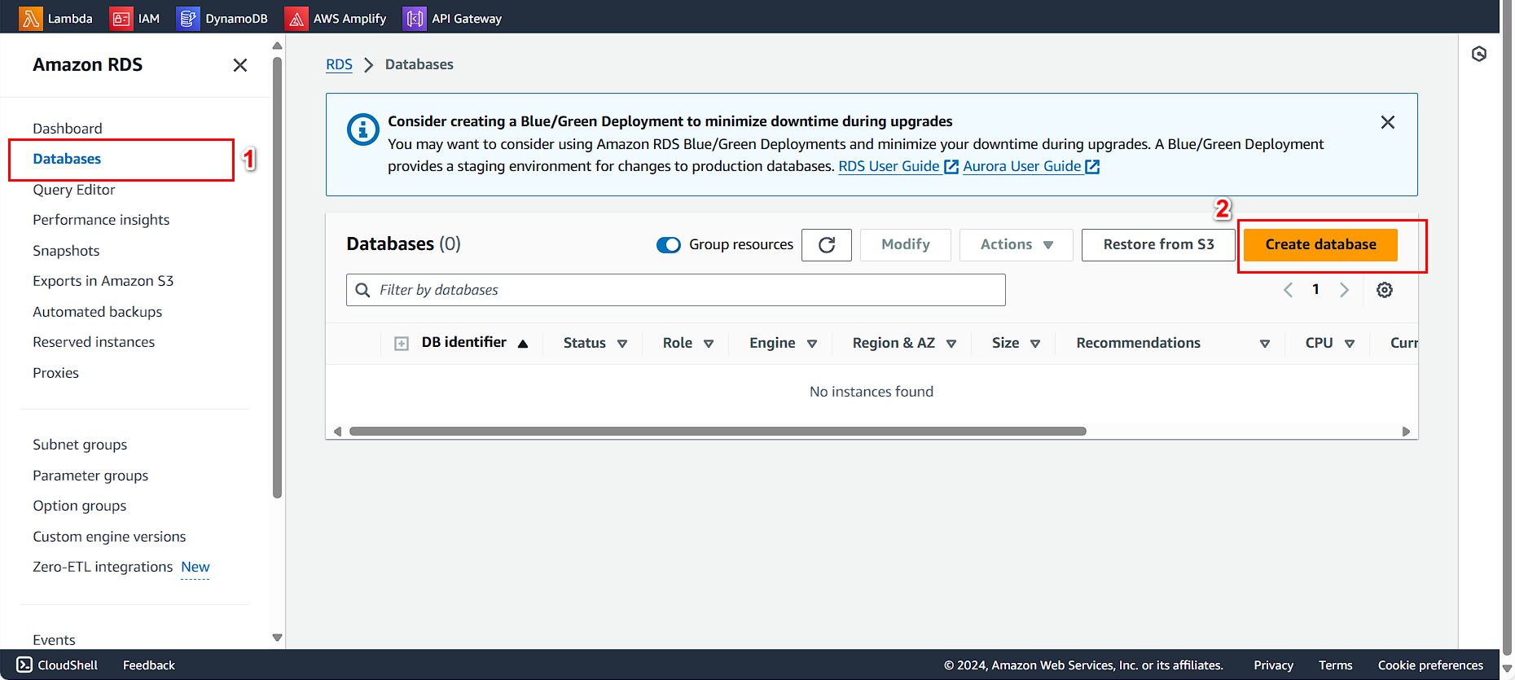
Task: Click the hexagon icon in right panel
Action: [1479, 54]
